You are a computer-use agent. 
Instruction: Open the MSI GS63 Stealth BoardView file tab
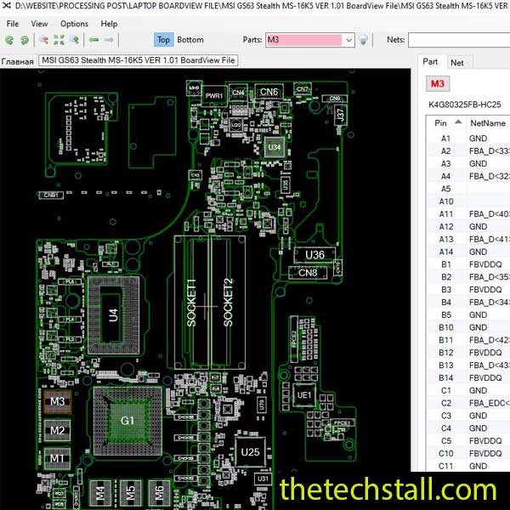(139, 61)
